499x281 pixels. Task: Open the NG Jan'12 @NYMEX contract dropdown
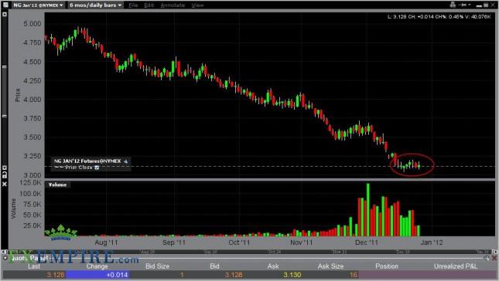(x=38, y=5)
